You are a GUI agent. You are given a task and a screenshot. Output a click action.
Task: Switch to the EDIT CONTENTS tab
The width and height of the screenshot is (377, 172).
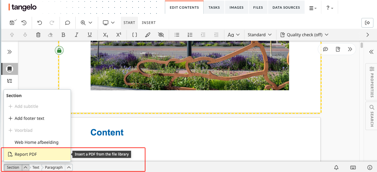point(184,7)
